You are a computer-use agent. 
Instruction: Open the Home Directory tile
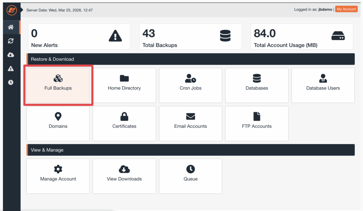124,85
